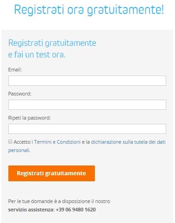This screenshot has height=223, width=175.
Task: Click the 'Email:' field label
Action: click(x=15, y=70)
